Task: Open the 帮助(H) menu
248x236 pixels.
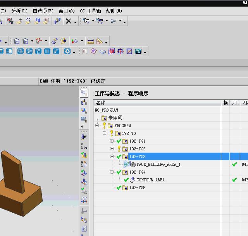Action: tap(114, 11)
